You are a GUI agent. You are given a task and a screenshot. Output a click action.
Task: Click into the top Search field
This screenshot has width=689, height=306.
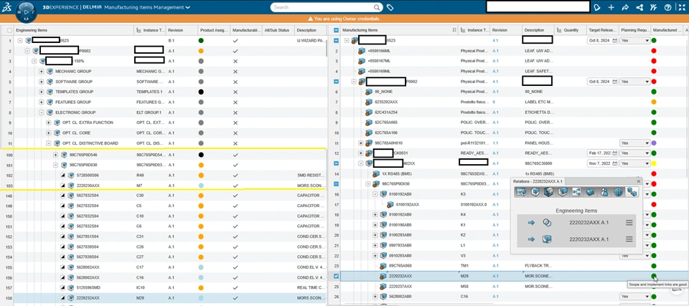click(323, 7)
